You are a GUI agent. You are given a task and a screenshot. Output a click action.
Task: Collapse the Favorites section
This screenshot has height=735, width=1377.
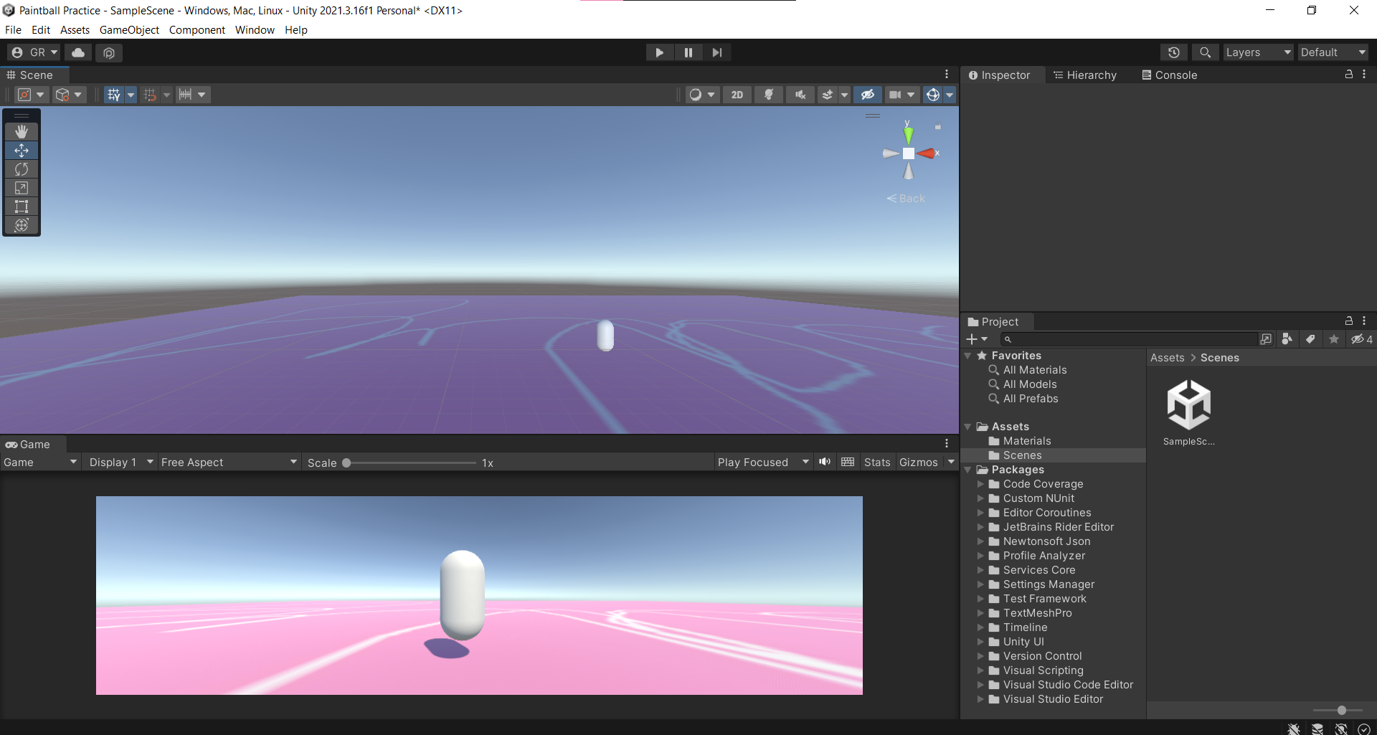click(x=968, y=356)
